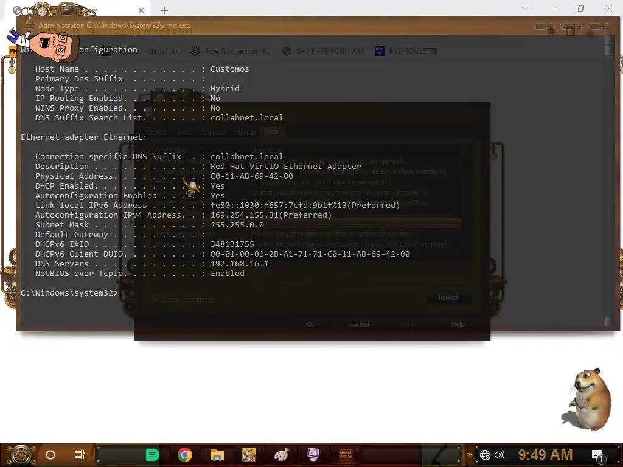The height and width of the screenshot is (467, 623).
Task: Click the Node Type value 'Hybrid'
Action: [x=225, y=89]
